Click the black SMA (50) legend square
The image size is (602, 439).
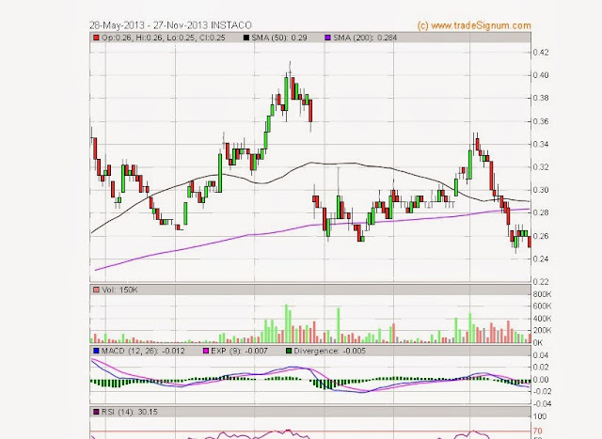(246, 38)
